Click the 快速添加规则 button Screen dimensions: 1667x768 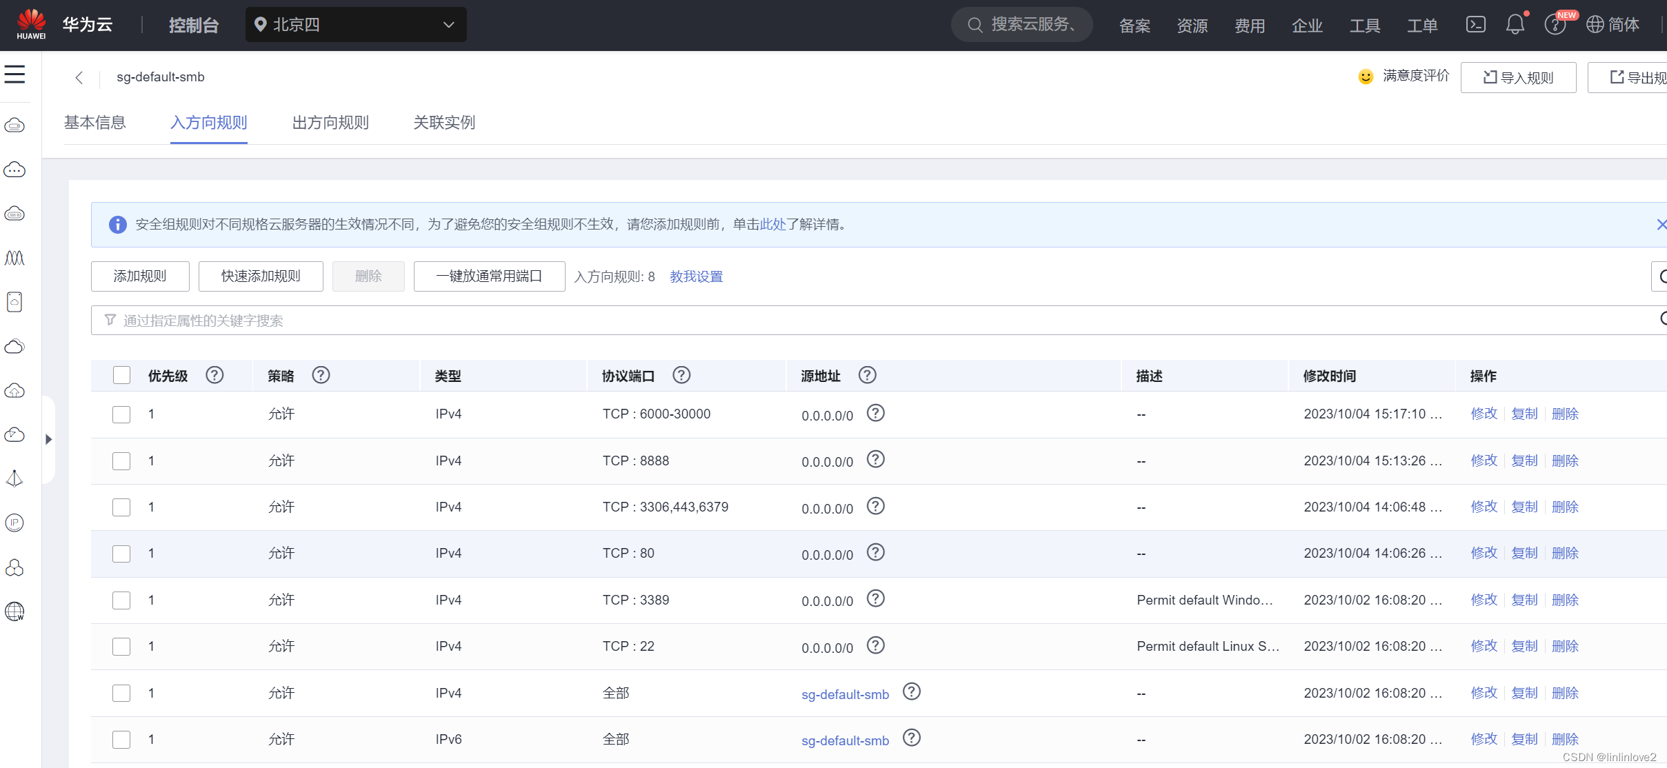click(261, 276)
